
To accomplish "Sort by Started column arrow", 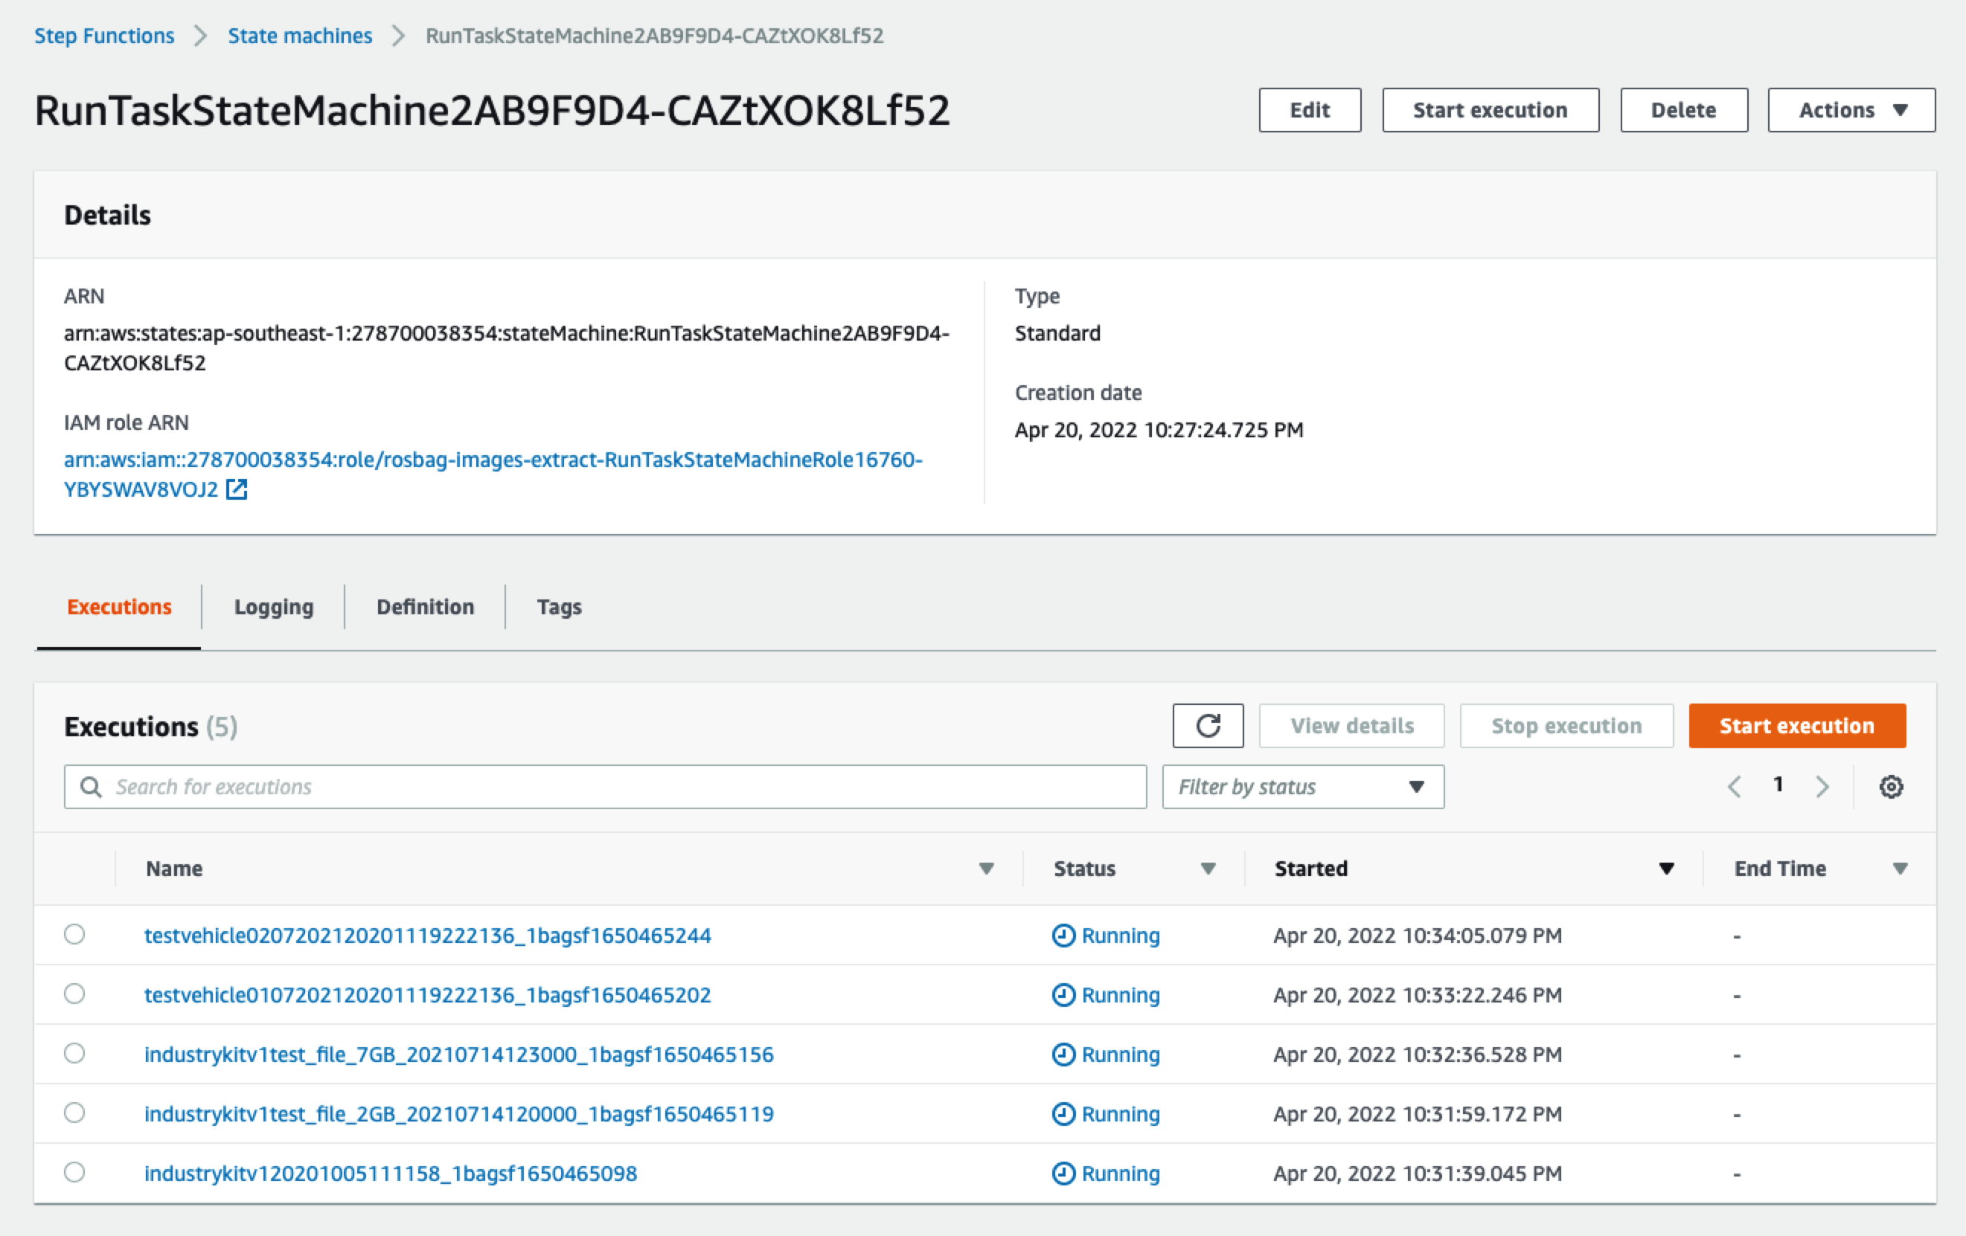I will coord(1667,869).
